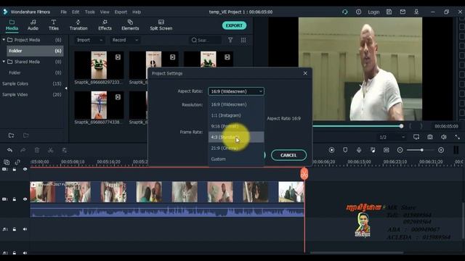This screenshot has width=465, height=261.
Task: Click the edit adjust sliders icon
Action: pos(64,150)
